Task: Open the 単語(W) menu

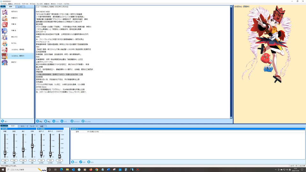Action: 47,4
